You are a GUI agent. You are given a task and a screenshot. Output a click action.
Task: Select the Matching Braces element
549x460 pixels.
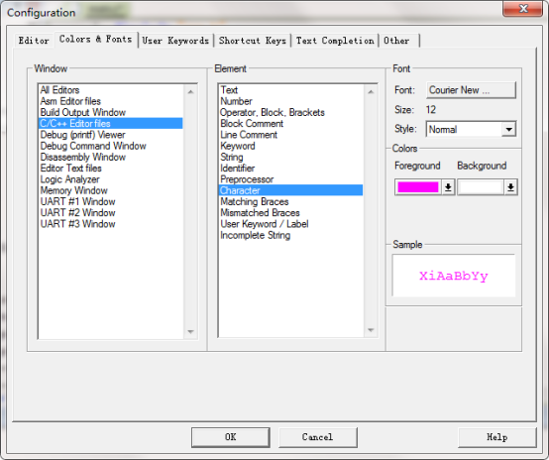290,202
